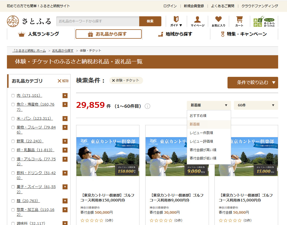Expand 条件で絞り込む filter panel
Image resolution: width=287 pixels, height=225 pixels.
(252, 82)
